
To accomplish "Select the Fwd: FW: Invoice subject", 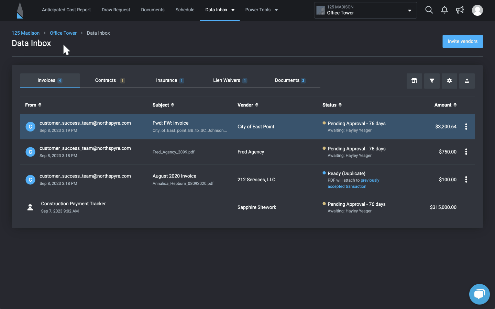I will click(x=170, y=123).
